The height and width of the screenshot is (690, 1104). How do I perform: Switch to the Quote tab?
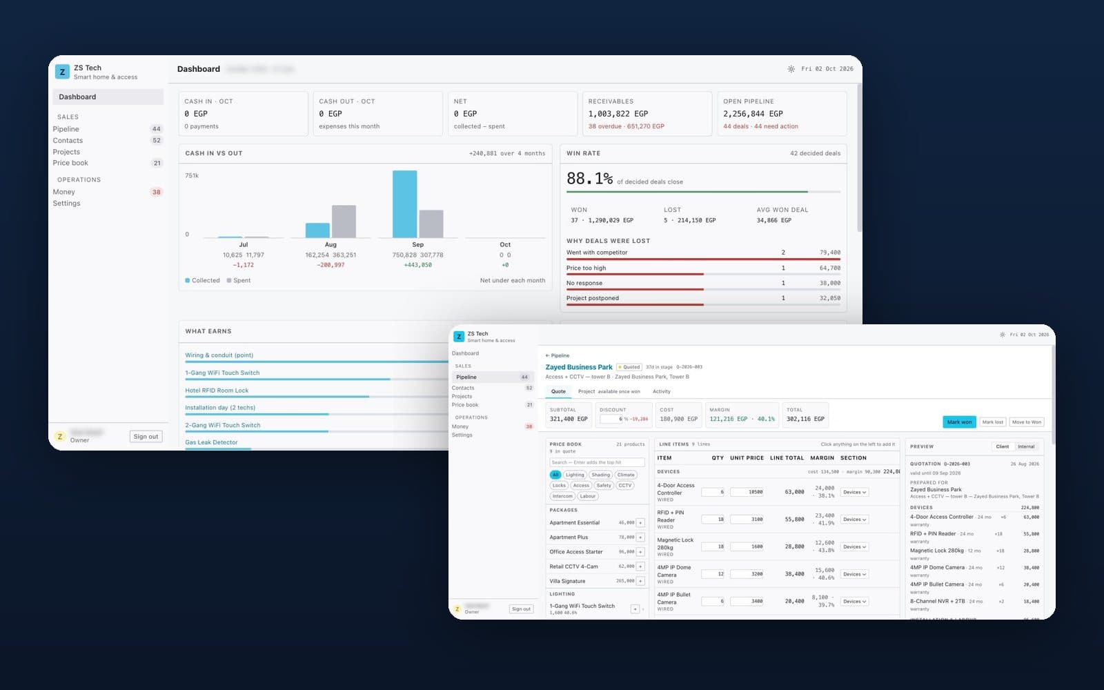[558, 391]
